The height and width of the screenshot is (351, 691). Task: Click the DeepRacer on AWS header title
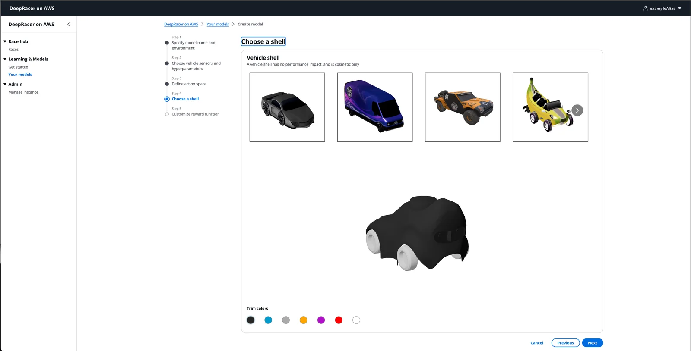tap(32, 9)
